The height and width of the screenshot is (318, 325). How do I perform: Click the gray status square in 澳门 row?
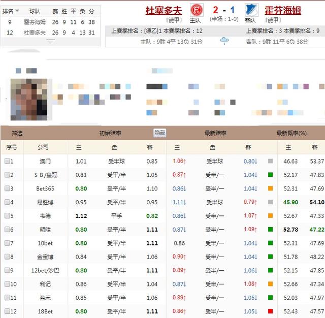coord(271,162)
